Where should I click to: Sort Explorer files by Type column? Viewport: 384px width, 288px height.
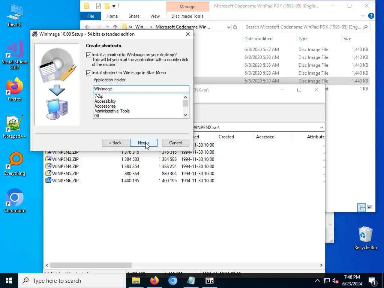pyautogui.click(x=303, y=39)
